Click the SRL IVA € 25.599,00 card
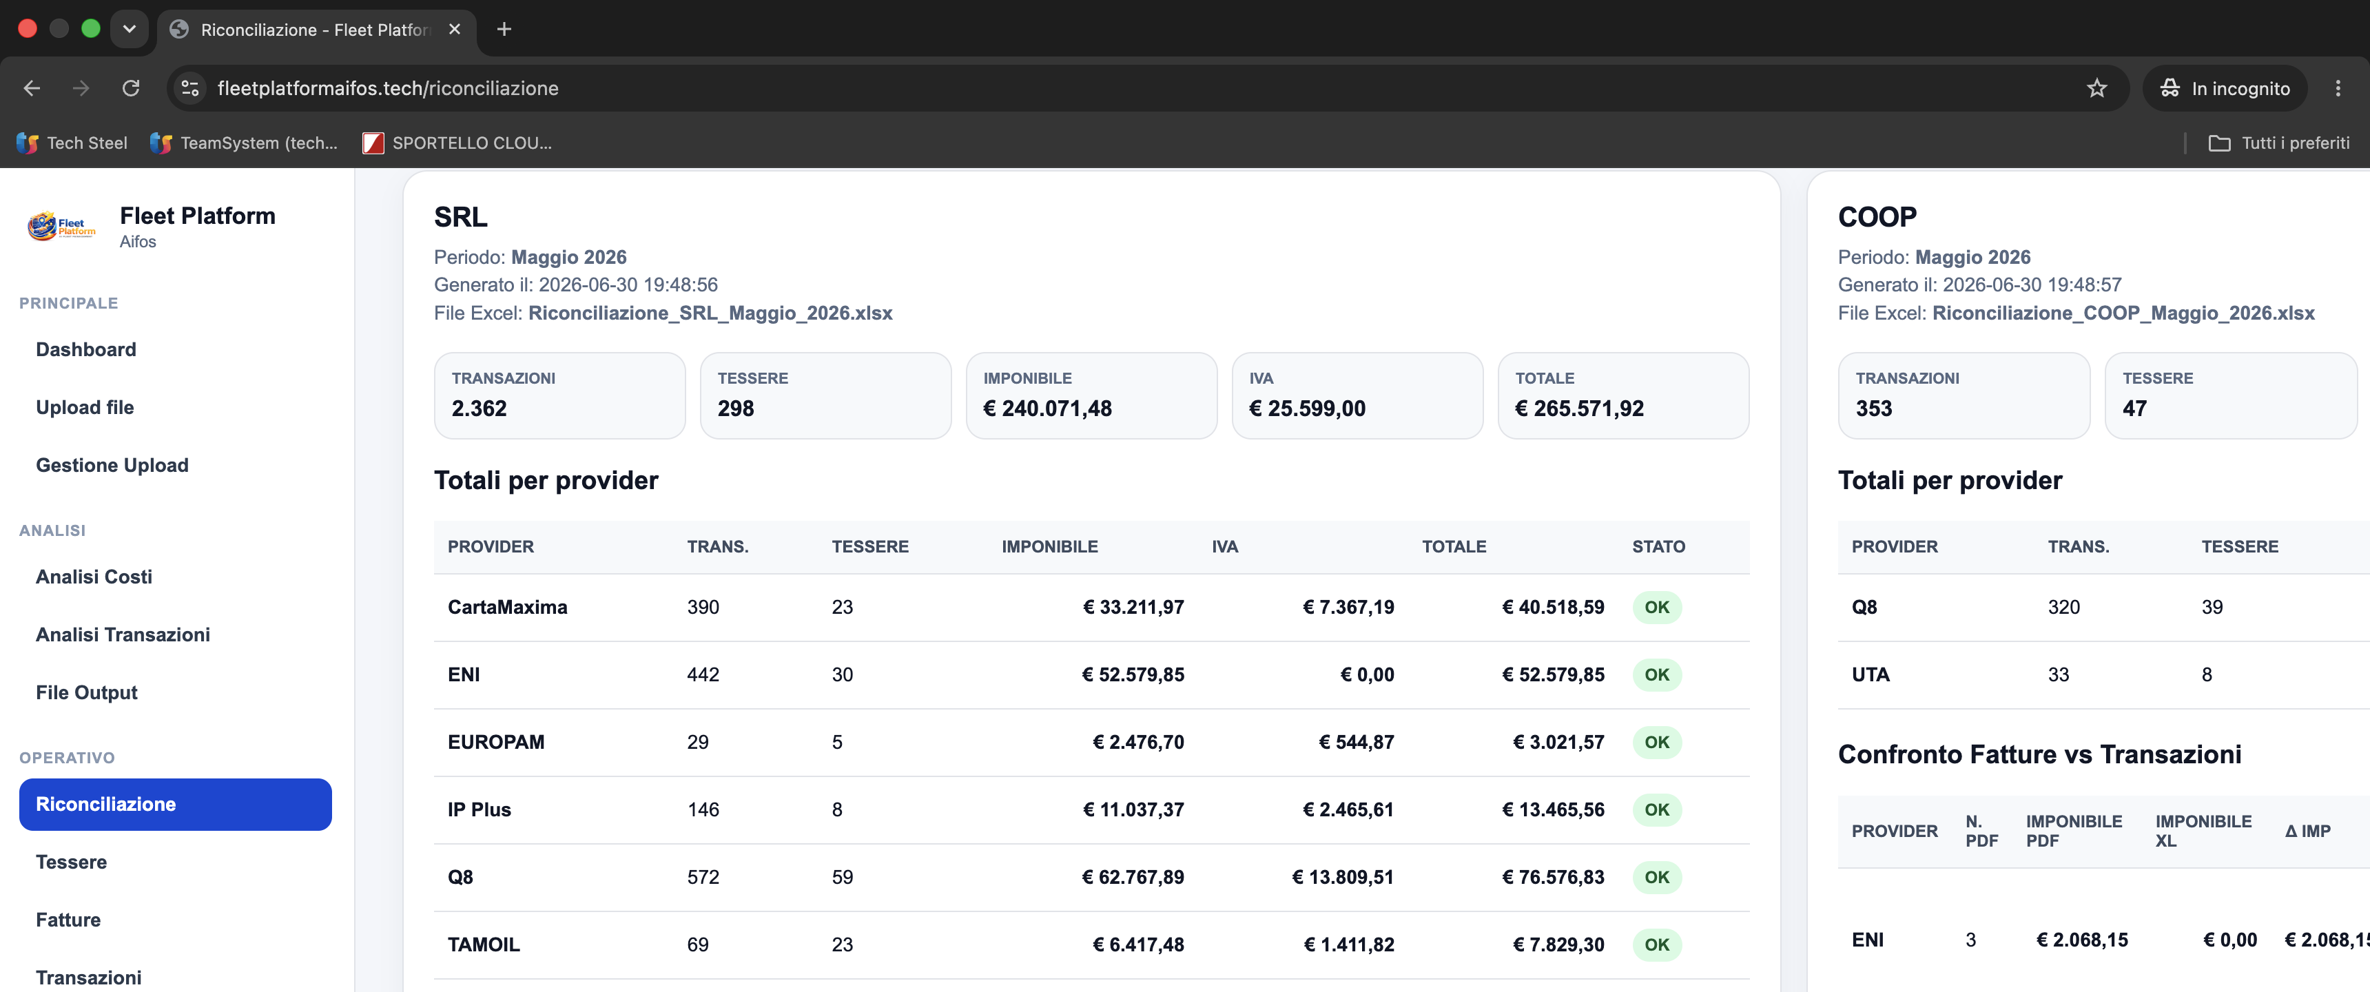The width and height of the screenshot is (2370, 992). 1357,395
